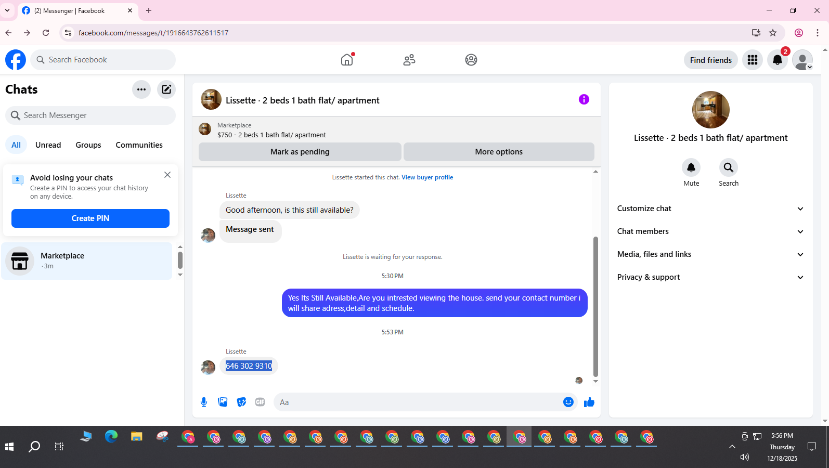The image size is (829, 468).
Task: Open View buyer profile link
Action: [x=427, y=177]
